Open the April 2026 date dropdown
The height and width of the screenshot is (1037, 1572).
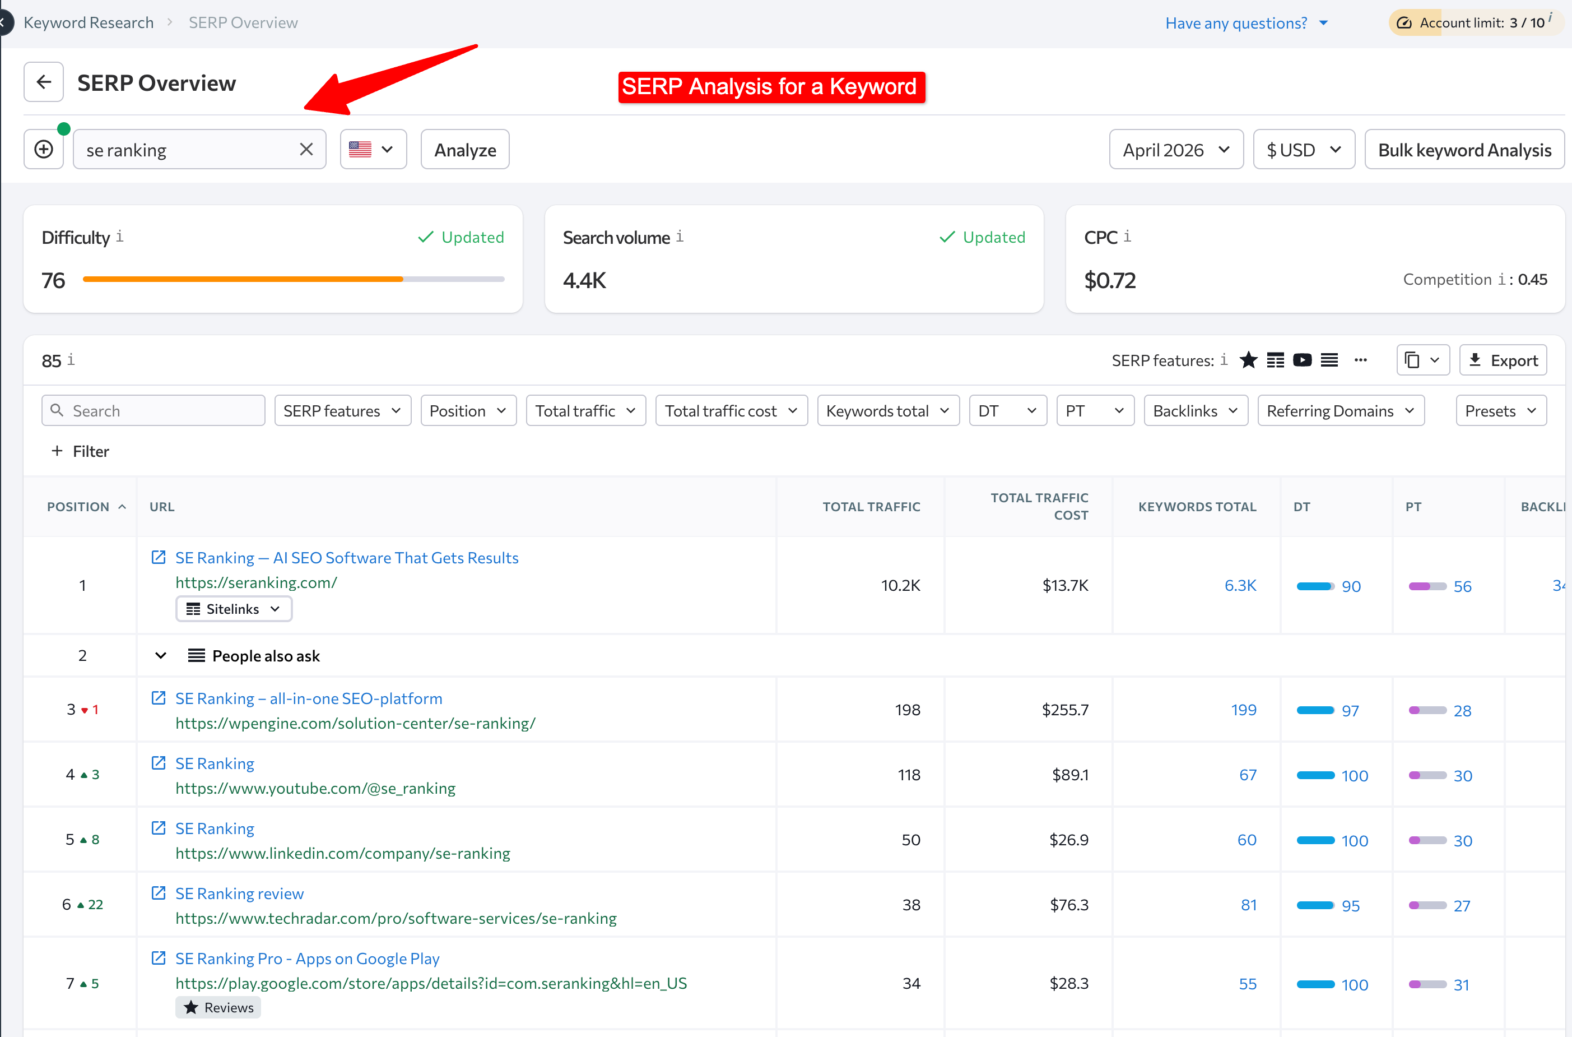1175,150
